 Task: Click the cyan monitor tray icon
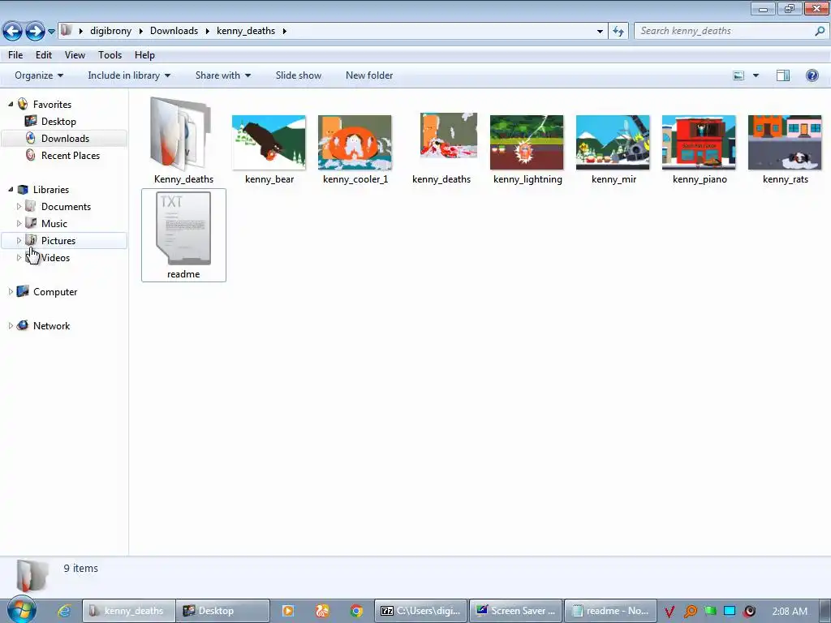tap(730, 611)
